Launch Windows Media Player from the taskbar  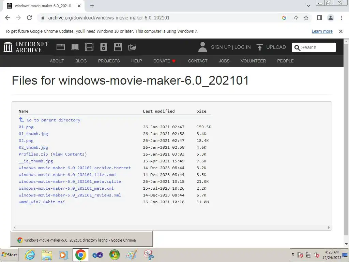pos(63,255)
